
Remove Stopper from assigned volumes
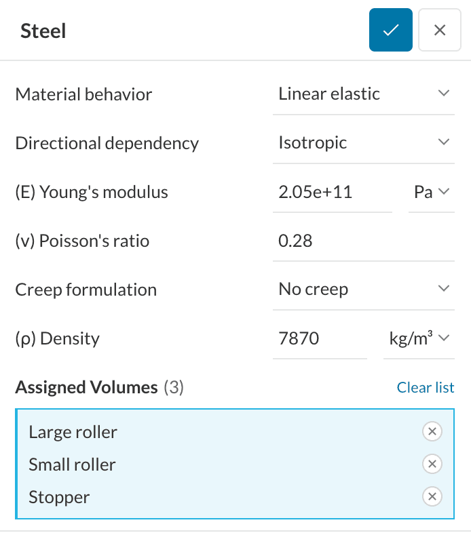[432, 497]
